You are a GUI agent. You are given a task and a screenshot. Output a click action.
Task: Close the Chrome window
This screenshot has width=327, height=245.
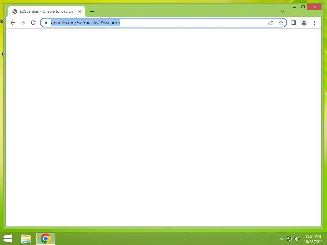point(315,7)
